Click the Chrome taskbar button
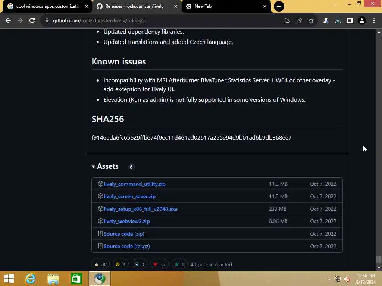The width and height of the screenshot is (382, 286). pyautogui.click(x=99, y=279)
